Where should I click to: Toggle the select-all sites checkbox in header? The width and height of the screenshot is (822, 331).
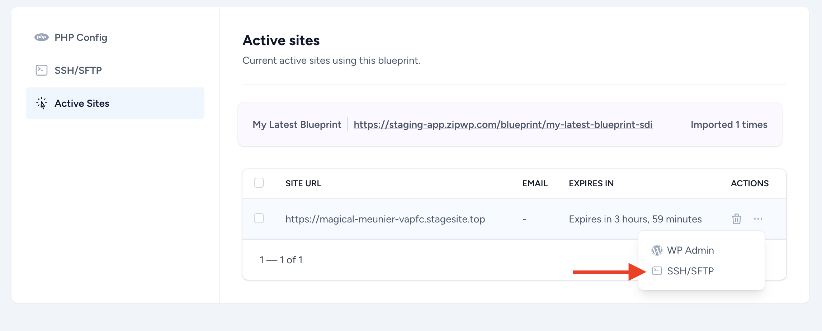point(259,183)
